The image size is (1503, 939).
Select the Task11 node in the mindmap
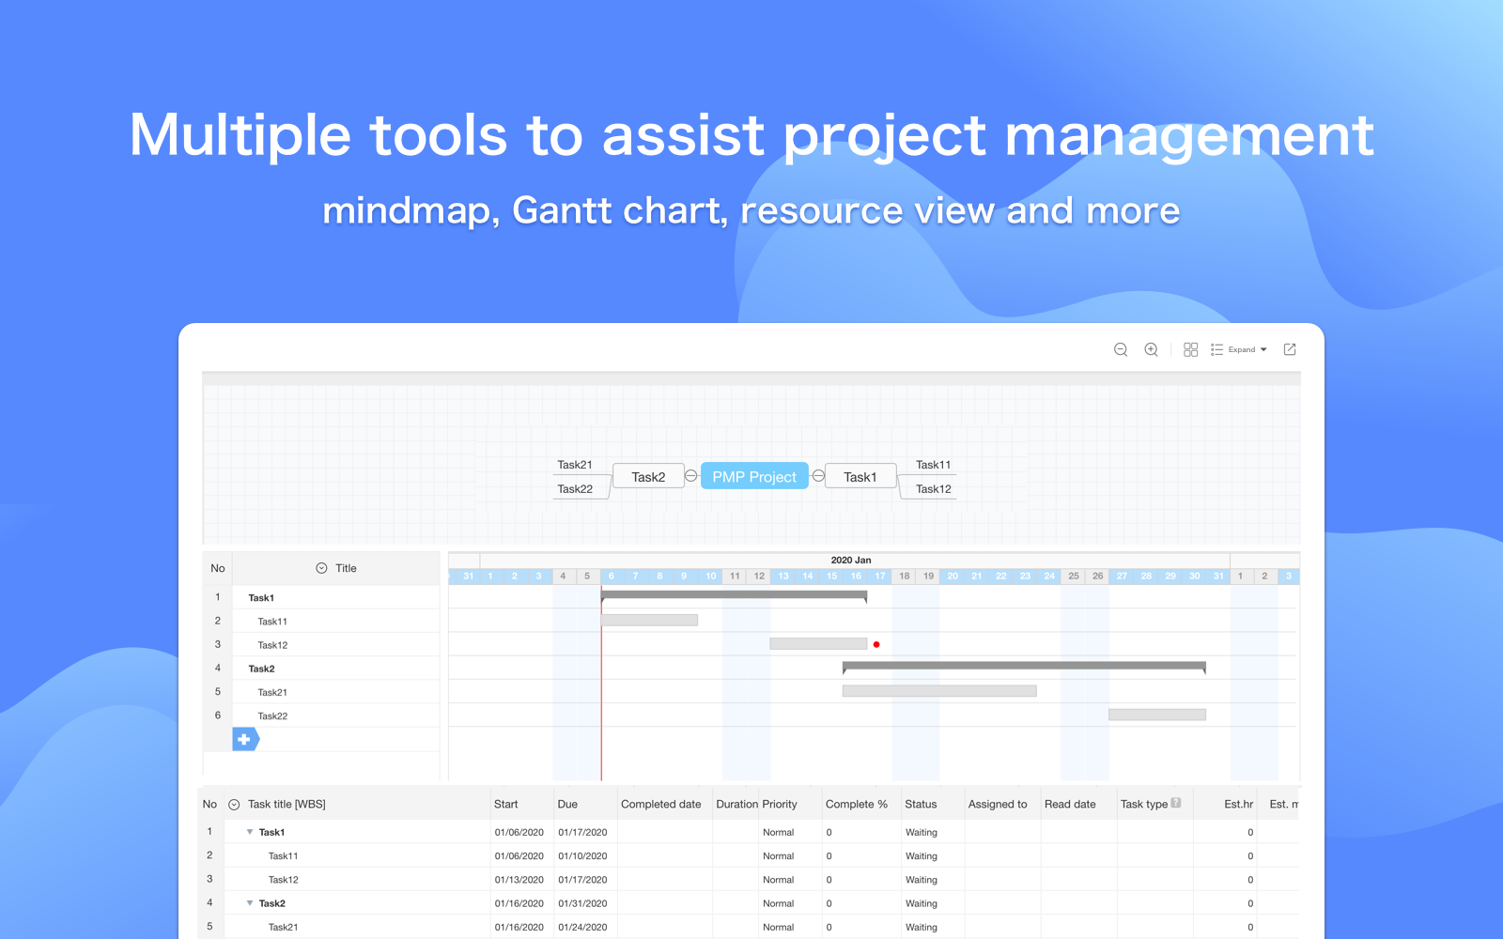(933, 465)
